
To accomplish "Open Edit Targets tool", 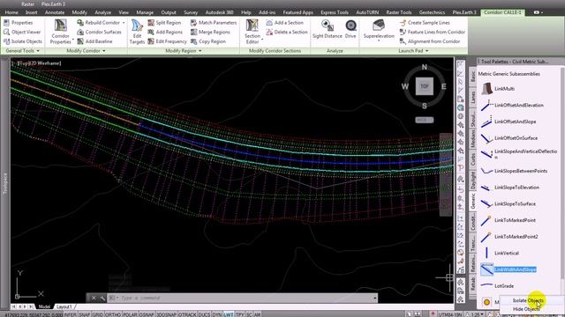I will pos(137,32).
